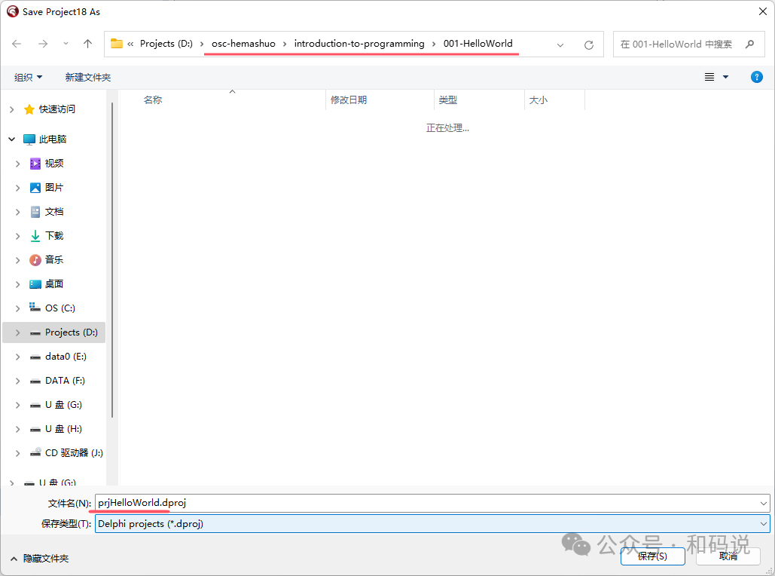Click the back navigation arrow
The width and height of the screenshot is (775, 576).
tap(16, 44)
